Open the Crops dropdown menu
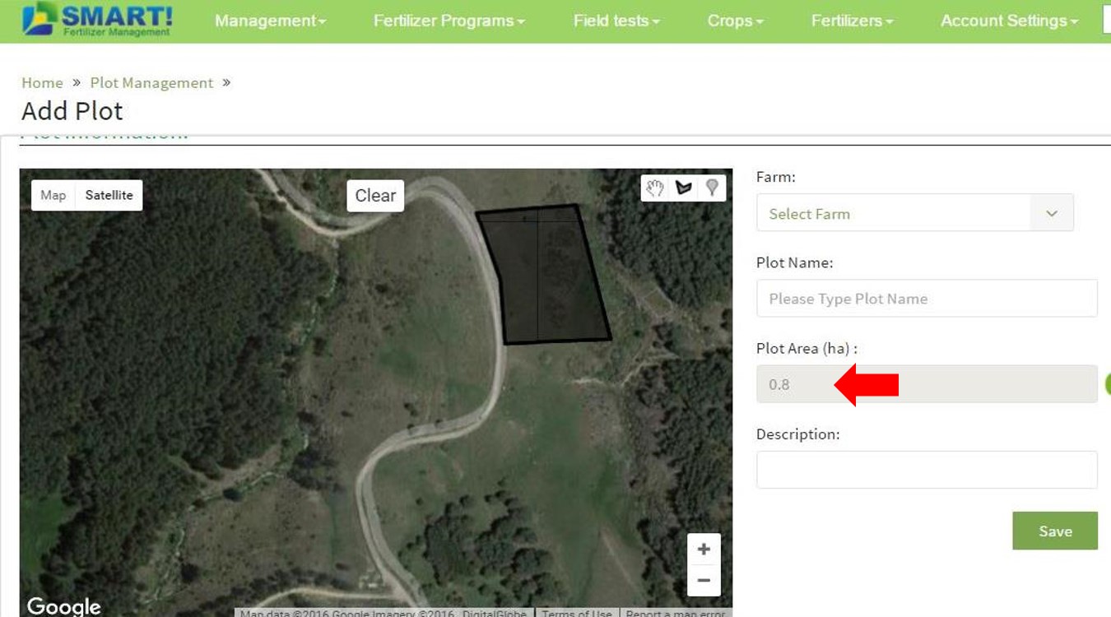This screenshot has height=617, width=1111. 736,21
